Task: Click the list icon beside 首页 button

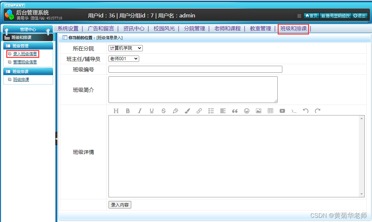Action: [x=299, y=16]
